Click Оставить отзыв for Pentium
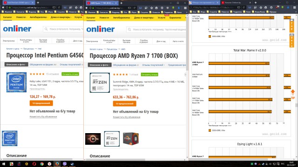The height and width of the screenshot is (167, 298). click(70, 74)
